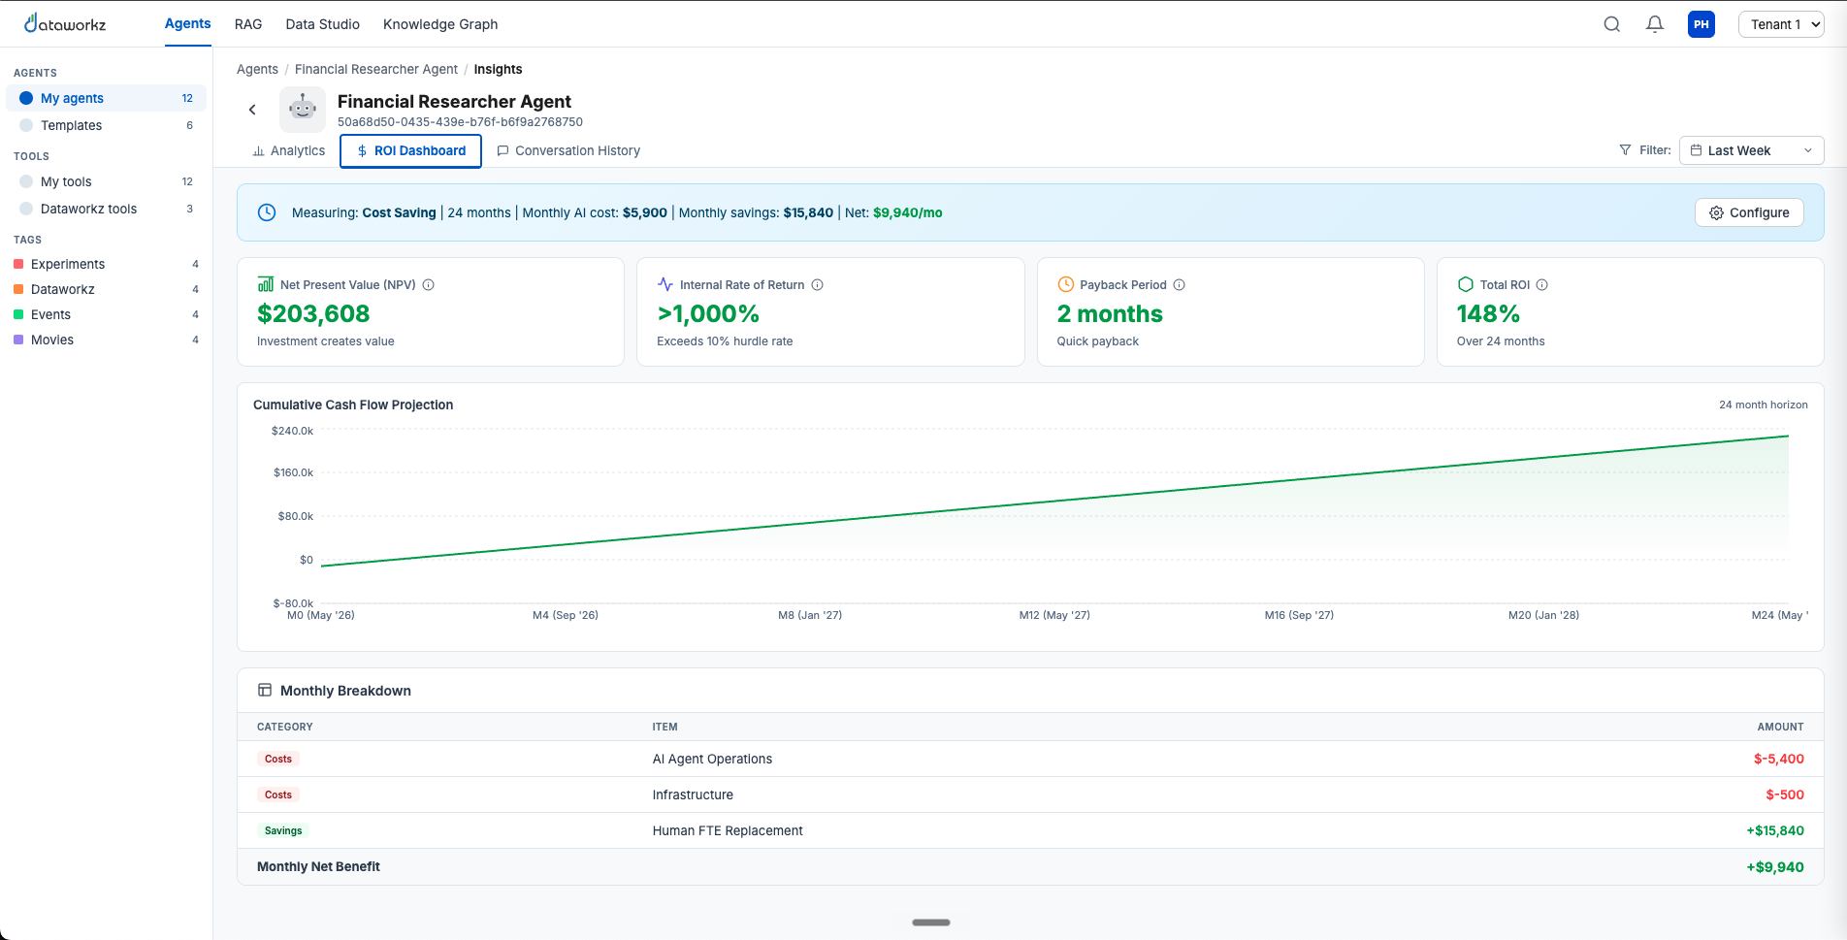Viewport: 1847px width, 940px height.
Task: Open the Tenant 1 dropdown
Action: point(1781,24)
